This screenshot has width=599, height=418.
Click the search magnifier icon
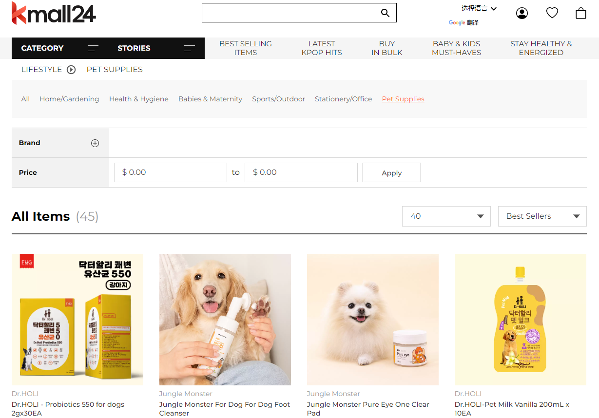tap(385, 13)
